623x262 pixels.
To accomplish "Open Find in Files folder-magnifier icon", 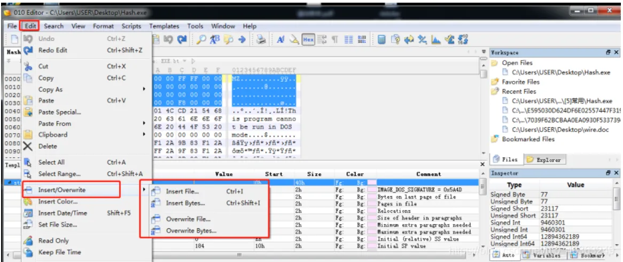I will [228, 40].
